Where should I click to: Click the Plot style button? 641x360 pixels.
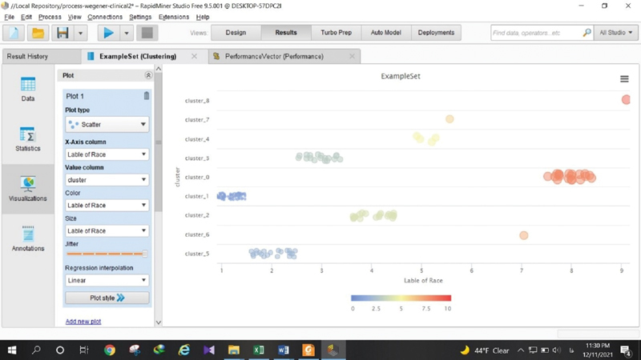point(107,298)
